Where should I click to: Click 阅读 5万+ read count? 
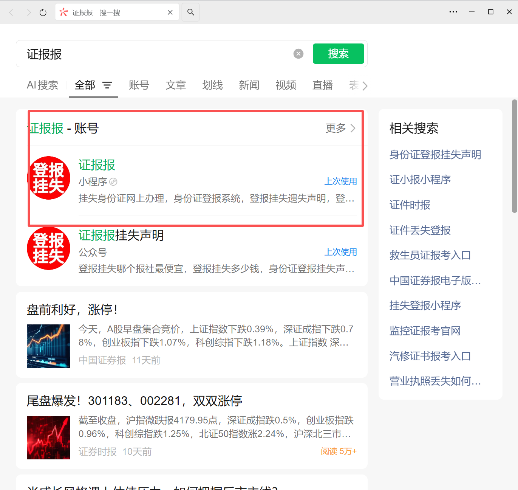[x=339, y=451]
